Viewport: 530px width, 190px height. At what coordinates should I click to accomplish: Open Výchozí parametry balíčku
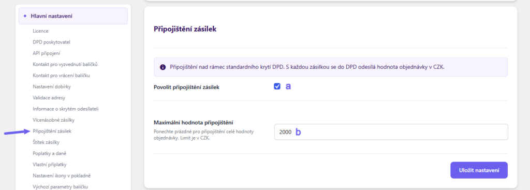click(x=61, y=186)
